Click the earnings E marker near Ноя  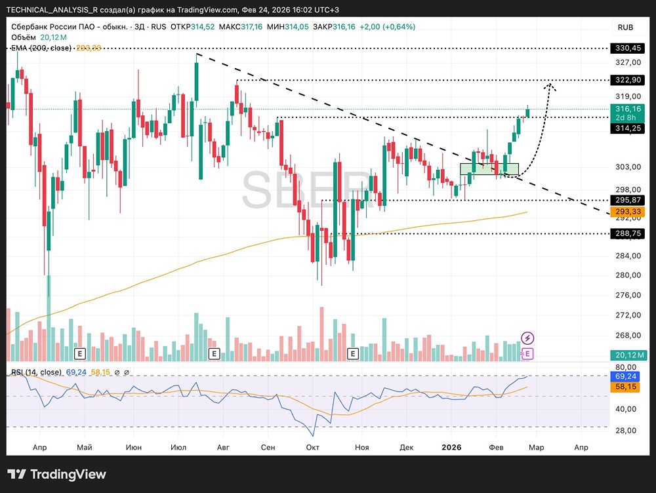(x=353, y=354)
